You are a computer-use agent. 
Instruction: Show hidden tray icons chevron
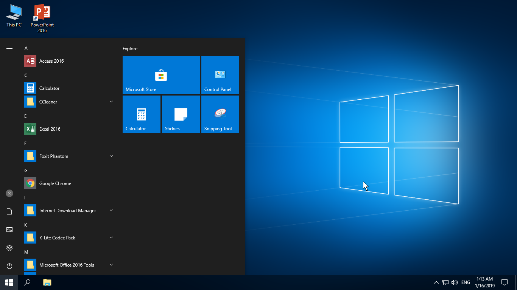pos(436,282)
